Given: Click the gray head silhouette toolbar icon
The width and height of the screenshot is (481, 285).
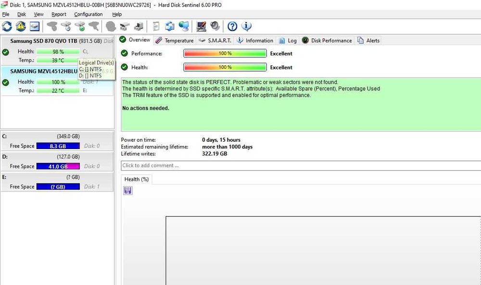Looking at the screenshot, I should [111, 26].
